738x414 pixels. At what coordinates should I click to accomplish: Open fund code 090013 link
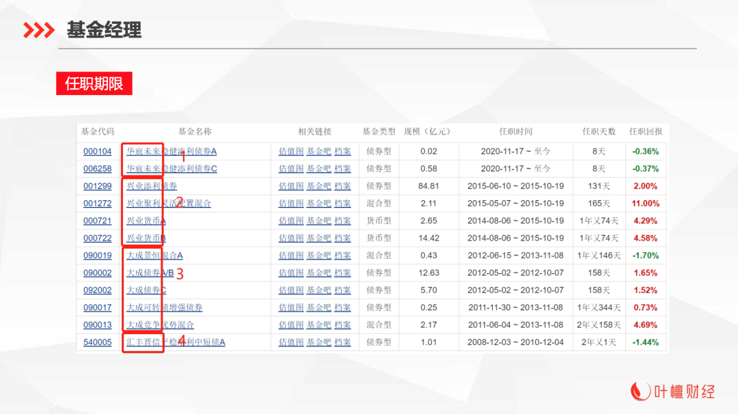point(98,326)
